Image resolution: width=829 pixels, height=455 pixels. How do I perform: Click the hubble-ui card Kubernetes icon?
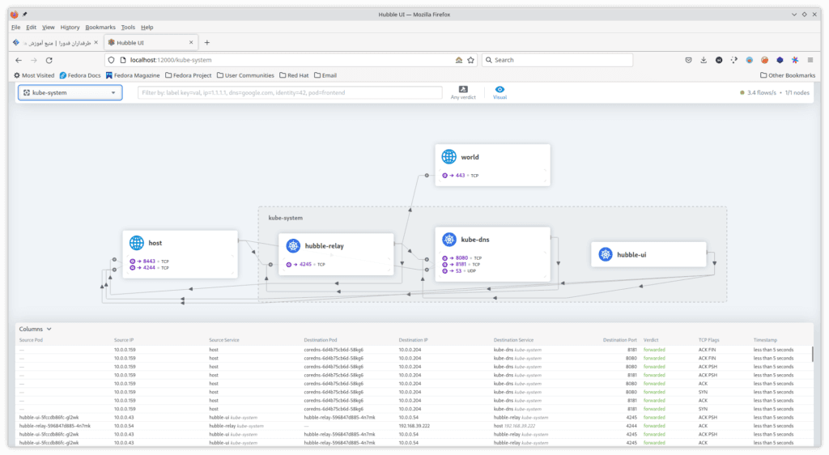pos(605,254)
